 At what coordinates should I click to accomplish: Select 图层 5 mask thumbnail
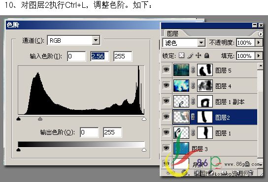pyautogui.click(x=205, y=70)
